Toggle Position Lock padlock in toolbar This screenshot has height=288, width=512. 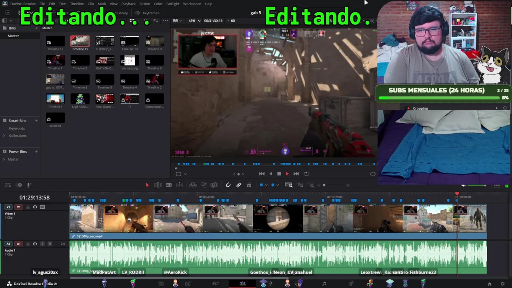pos(249,185)
